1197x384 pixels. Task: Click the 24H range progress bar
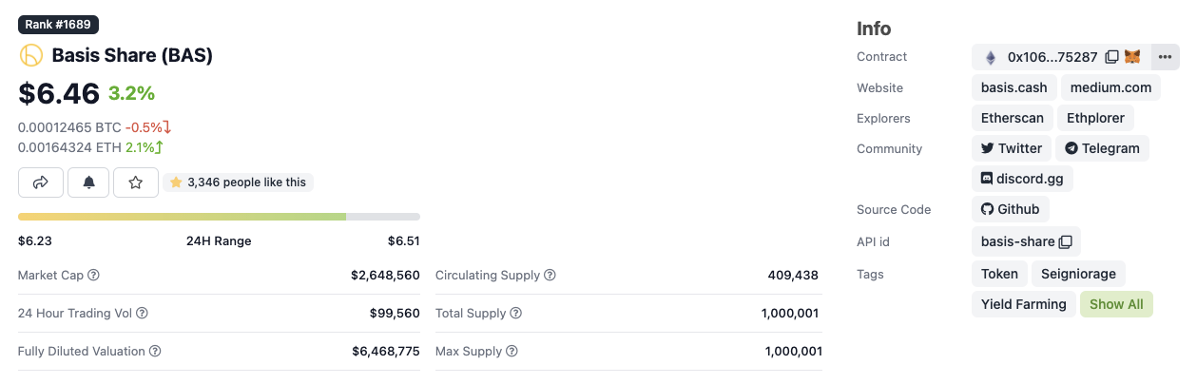219,217
